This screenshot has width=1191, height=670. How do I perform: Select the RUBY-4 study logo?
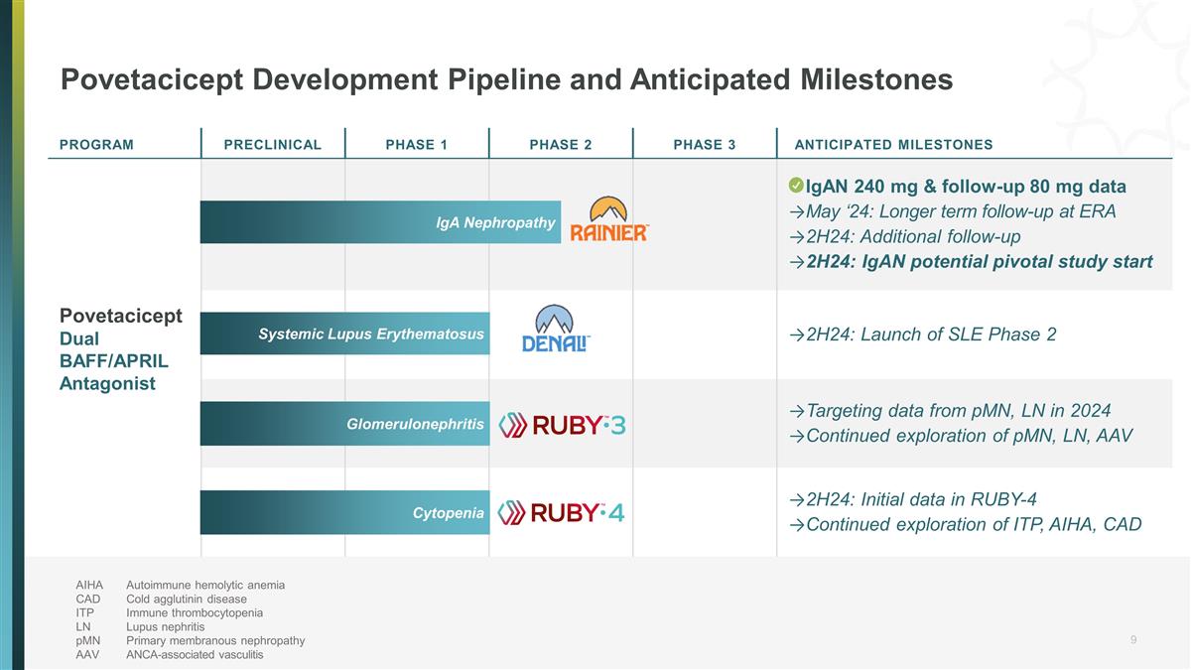coord(562,512)
